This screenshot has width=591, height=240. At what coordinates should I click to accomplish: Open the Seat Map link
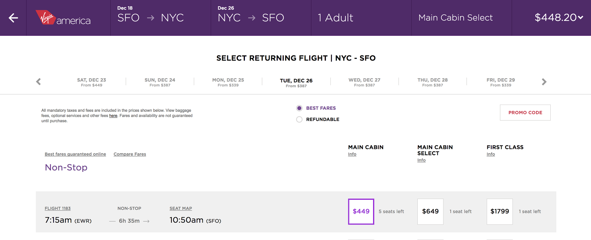pyautogui.click(x=181, y=209)
